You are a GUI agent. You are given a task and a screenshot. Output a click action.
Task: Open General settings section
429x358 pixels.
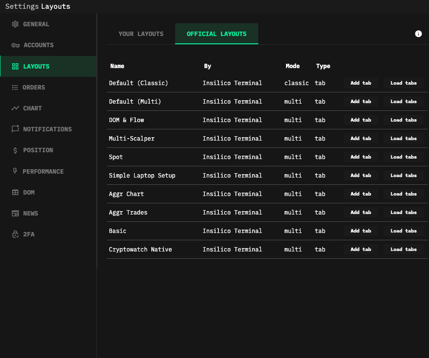[48, 24]
